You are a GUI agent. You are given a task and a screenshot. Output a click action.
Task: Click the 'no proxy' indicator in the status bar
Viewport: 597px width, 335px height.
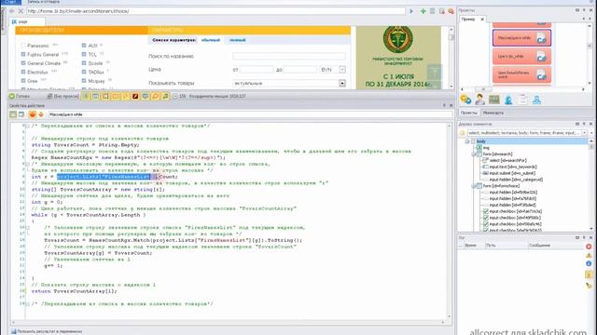click(62, 97)
